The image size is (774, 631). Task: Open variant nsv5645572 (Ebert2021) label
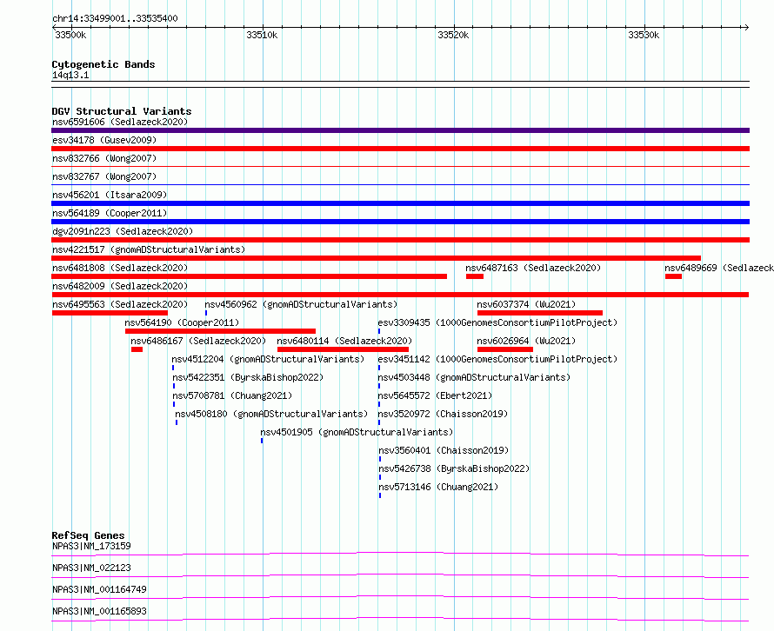(x=435, y=395)
